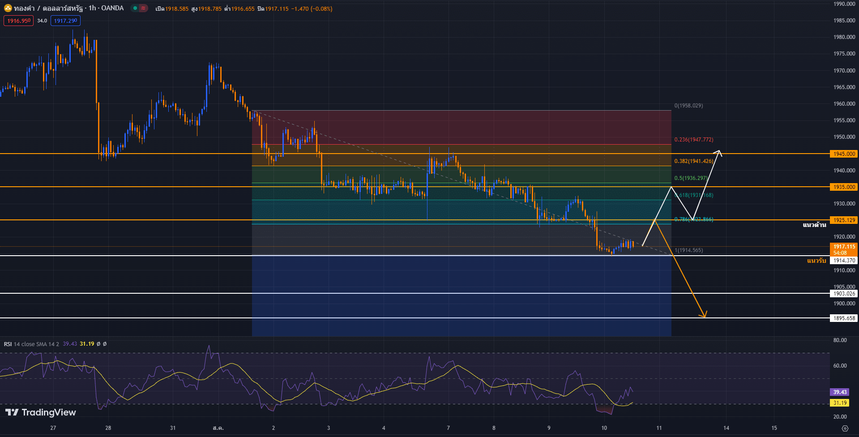The height and width of the screenshot is (437, 859).
Task: Select the 1925.129 resistance price label
Action: [x=844, y=220]
